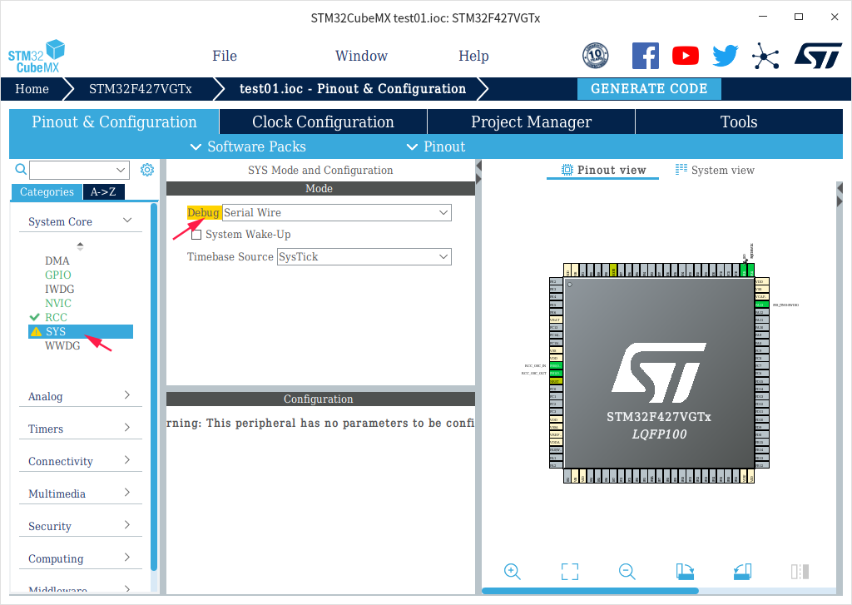This screenshot has width=852, height=605.
Task: Rotate chip clockwise icon
Action: click(685, 572)
